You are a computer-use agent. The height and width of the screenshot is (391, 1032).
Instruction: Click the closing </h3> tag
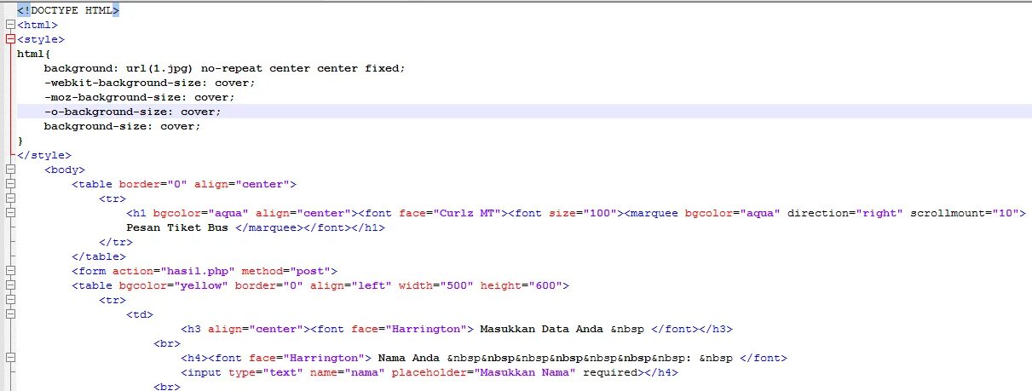pyautogui.click(x=716, y=329)
